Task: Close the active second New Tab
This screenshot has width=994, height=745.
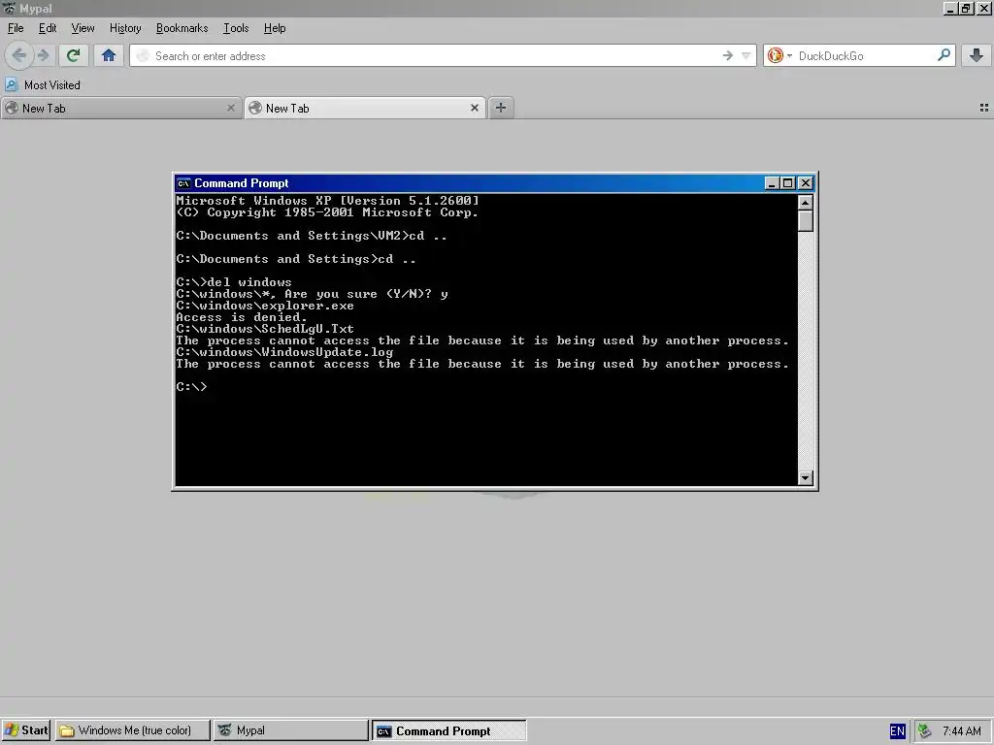Action: pos(474,109)
